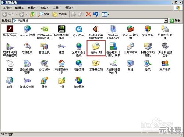This screenshot has height=137, width=184.
Task: Open the 网络连接 network connections icon
Action: point(79,65)
